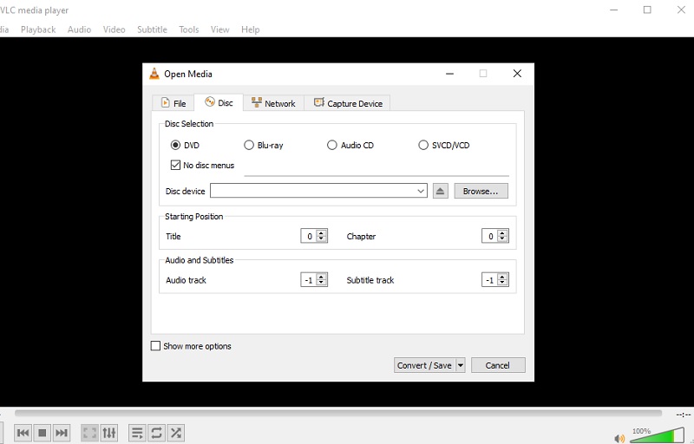
Task: Maximize the VLC media player window
Action: (647, 10)
